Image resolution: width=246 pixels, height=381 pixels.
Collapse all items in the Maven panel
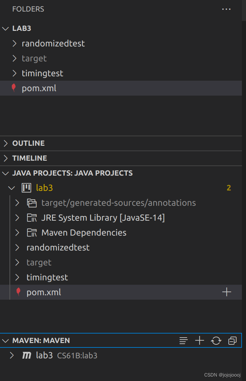232,340
